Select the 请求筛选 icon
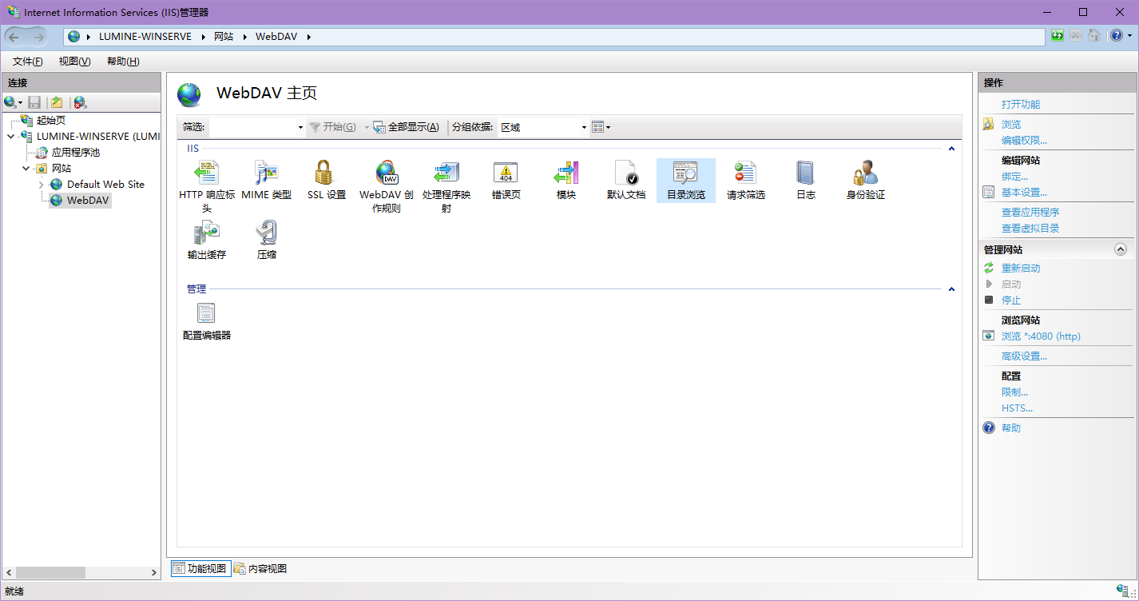Viewport: 1139px width, 601px height. (745, 173)
